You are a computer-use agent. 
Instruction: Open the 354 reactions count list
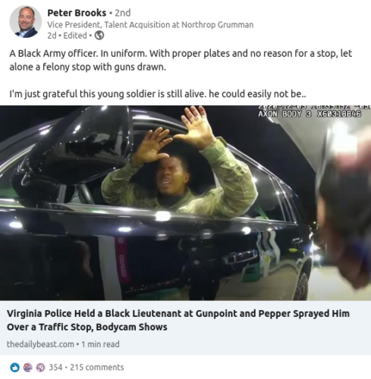[x=55, y=367]
